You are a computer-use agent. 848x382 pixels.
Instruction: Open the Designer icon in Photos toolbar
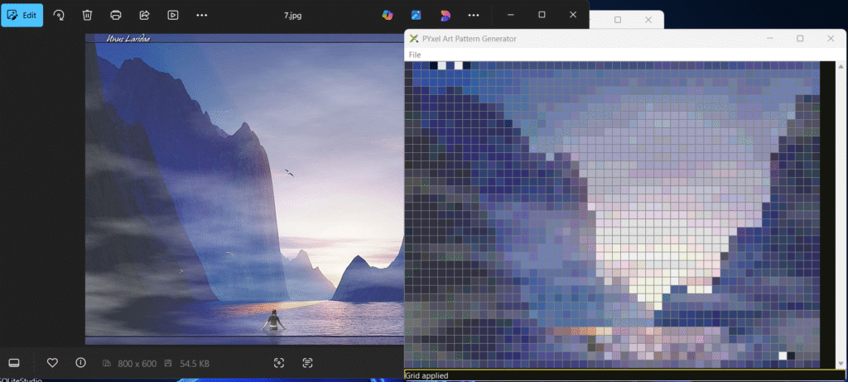(x=416, y=15)
